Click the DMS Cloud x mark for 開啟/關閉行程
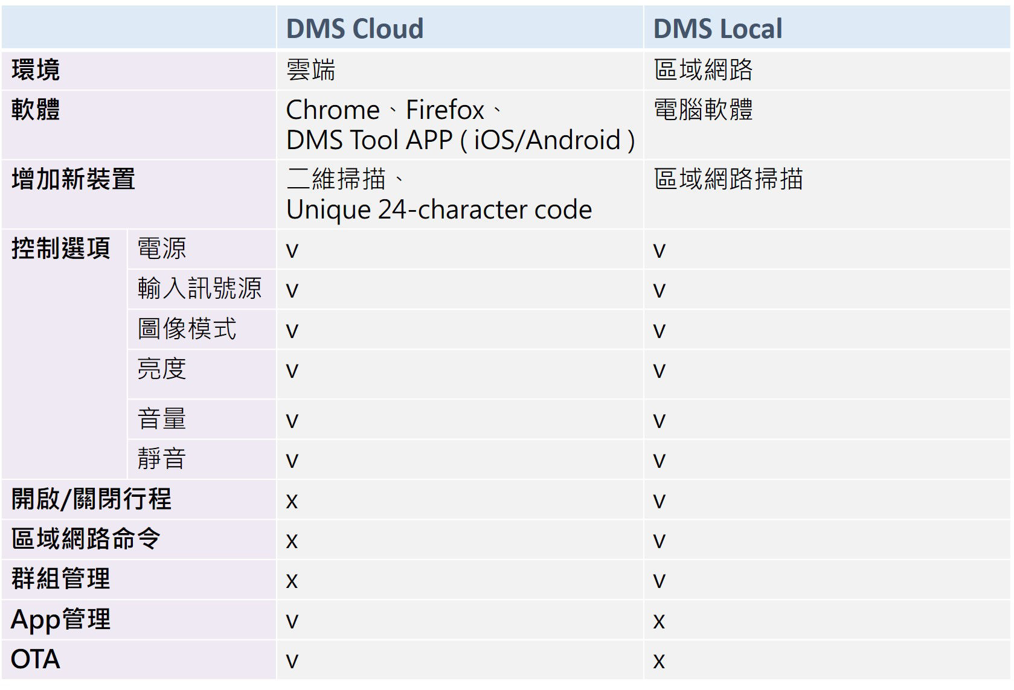 292,501
